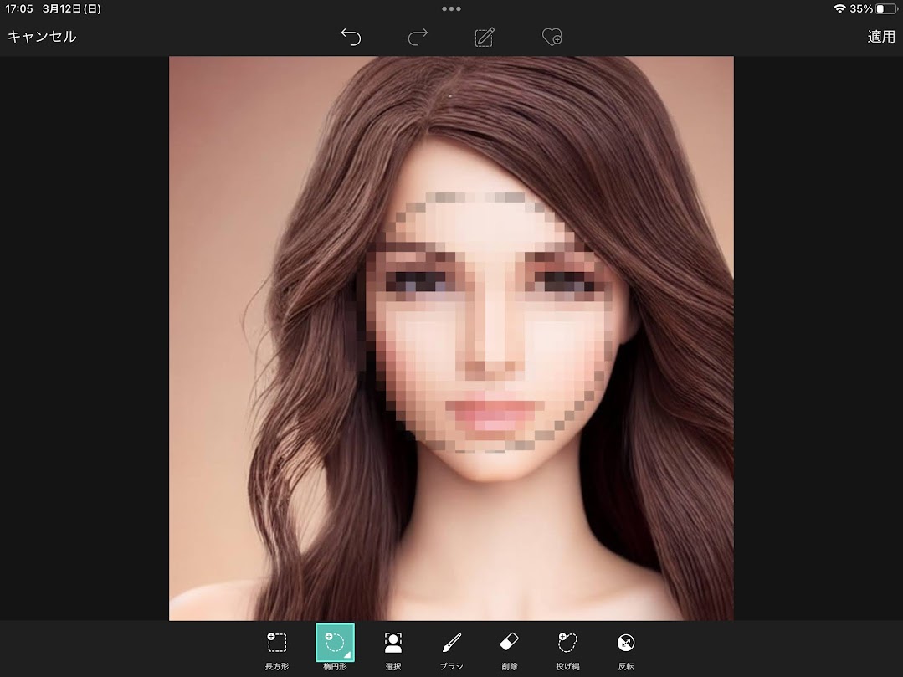The height and width of the screenshot is (677, 903).
Task: Select the Rectangle (長方形) selection tool
Action: [277, 649]
